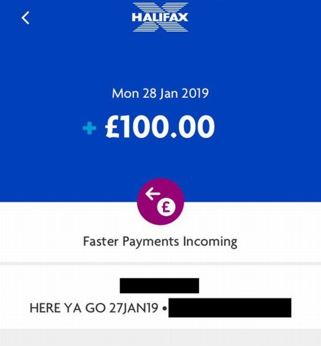The height and width of the screenshot is (346, 321).
Task: Click the redacted payer name bar
Action: (x=159, y=285)
